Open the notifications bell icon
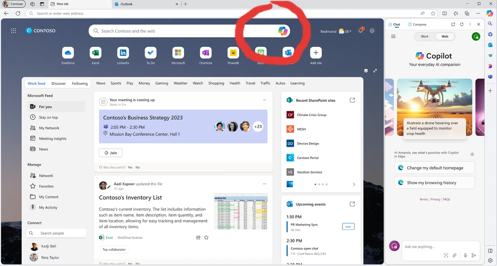The width and height of the screenshot is (497, 266). coord(361,31)
